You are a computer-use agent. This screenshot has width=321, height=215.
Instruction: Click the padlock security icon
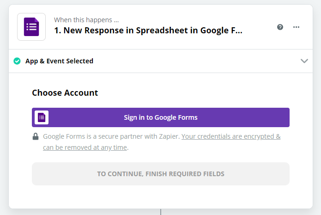click(x=36, y=136)
